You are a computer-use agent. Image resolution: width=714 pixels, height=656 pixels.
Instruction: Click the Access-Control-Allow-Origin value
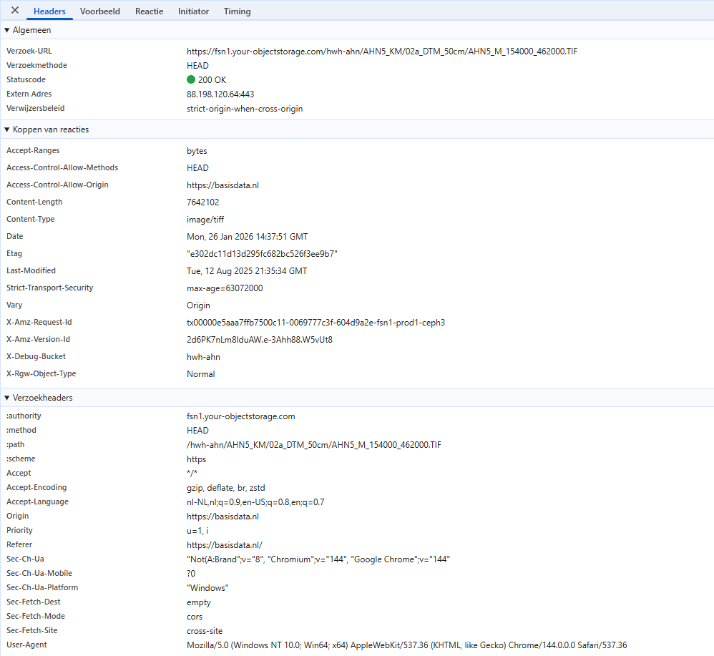pyautogui.click(x=222, y=185)
